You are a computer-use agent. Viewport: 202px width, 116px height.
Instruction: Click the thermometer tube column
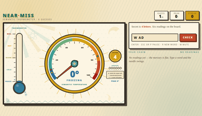19,57
